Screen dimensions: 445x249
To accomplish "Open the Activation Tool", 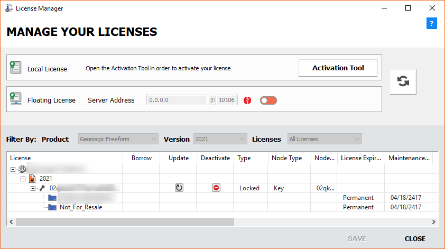I will pyautogui.click(x=338, y=68).
